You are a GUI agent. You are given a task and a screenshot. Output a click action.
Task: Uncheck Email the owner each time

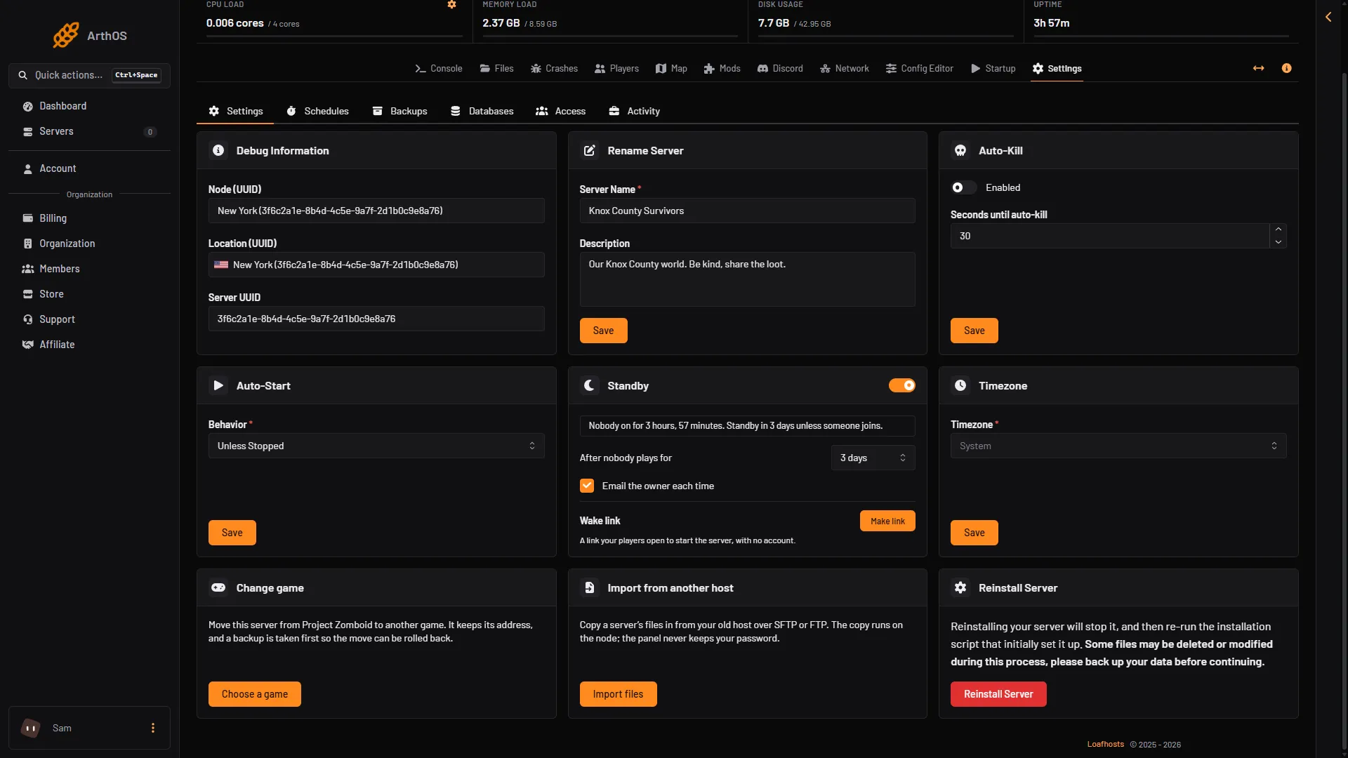click(587, 486)
